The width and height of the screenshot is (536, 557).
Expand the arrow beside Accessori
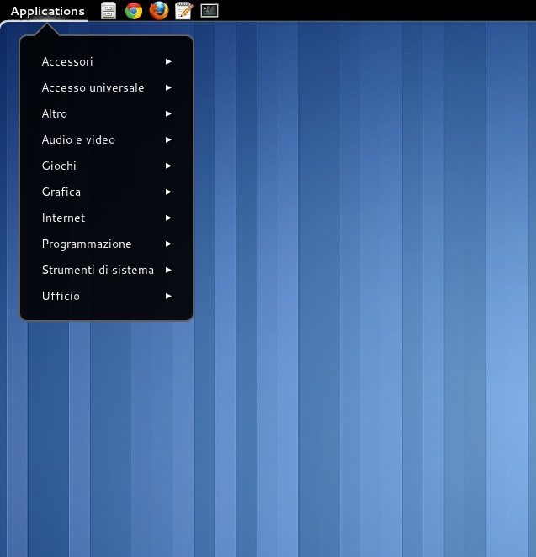[x=168, y=61]
